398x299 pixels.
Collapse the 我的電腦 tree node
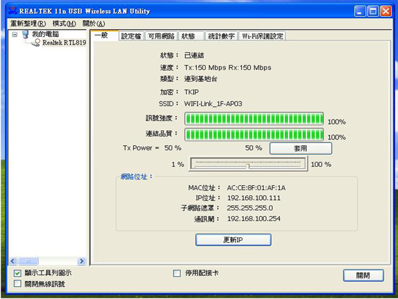(x=15, y=34)
